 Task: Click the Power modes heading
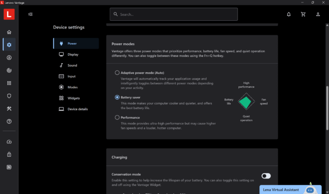[x=123, y=44]
